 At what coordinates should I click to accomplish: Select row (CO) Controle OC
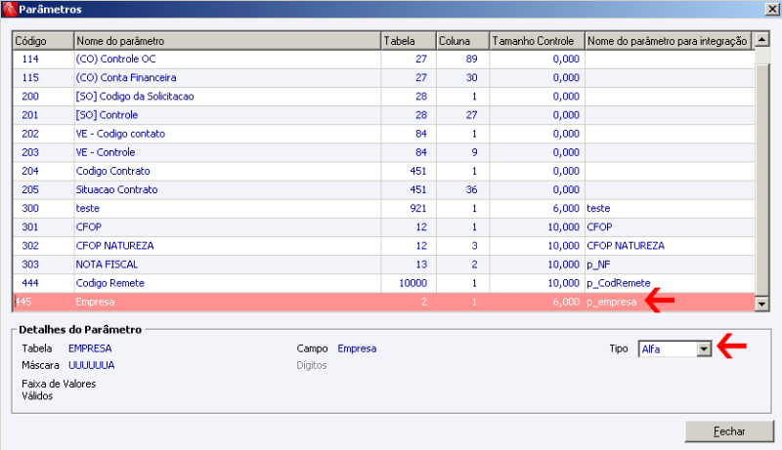[384, 59]
